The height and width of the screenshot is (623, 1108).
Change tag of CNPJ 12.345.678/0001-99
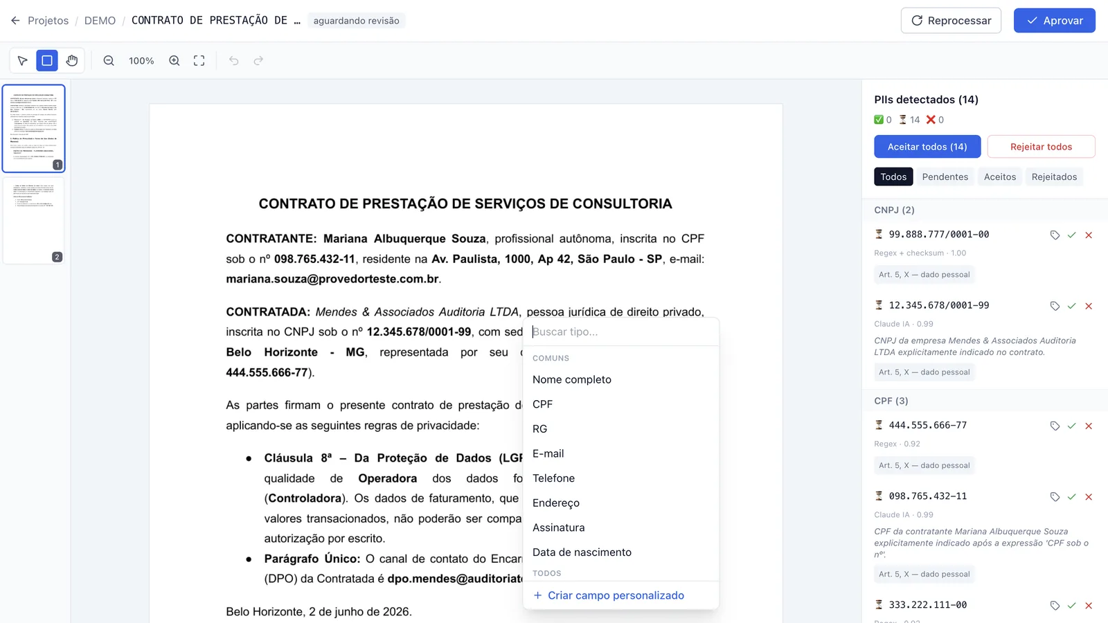click(x=1055, y=306)
